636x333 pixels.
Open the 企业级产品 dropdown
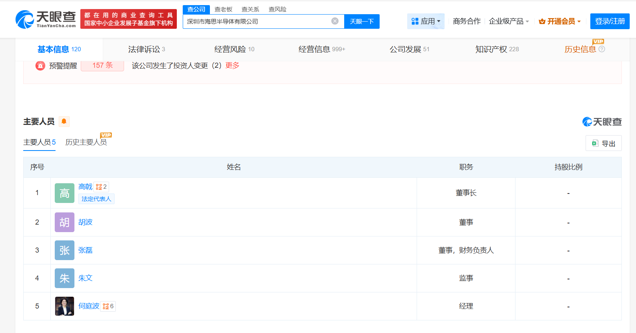pos(509,21)
